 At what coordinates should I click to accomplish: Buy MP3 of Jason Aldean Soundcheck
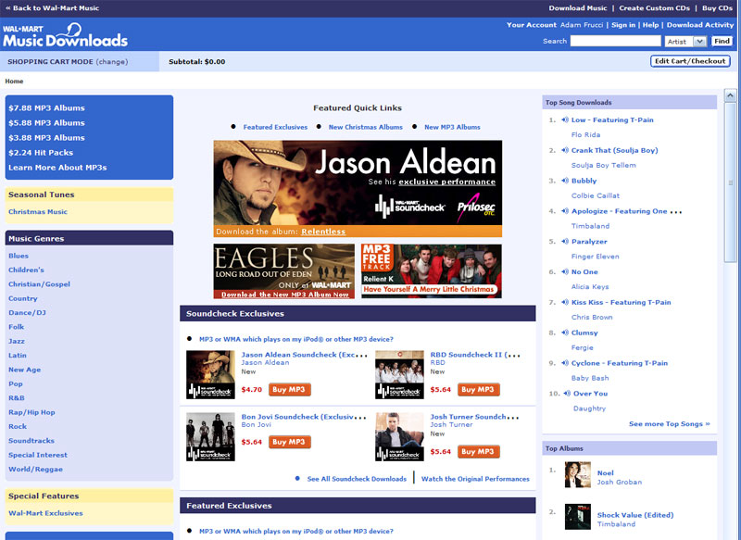point(289,389)
